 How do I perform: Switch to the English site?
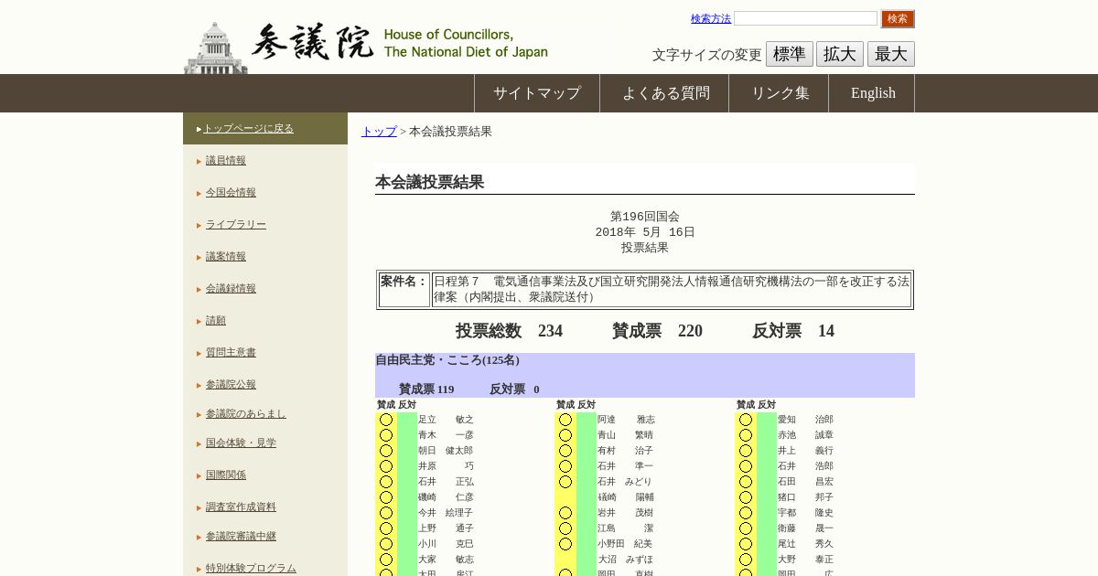pyautogui.click(x=872, y=93)
